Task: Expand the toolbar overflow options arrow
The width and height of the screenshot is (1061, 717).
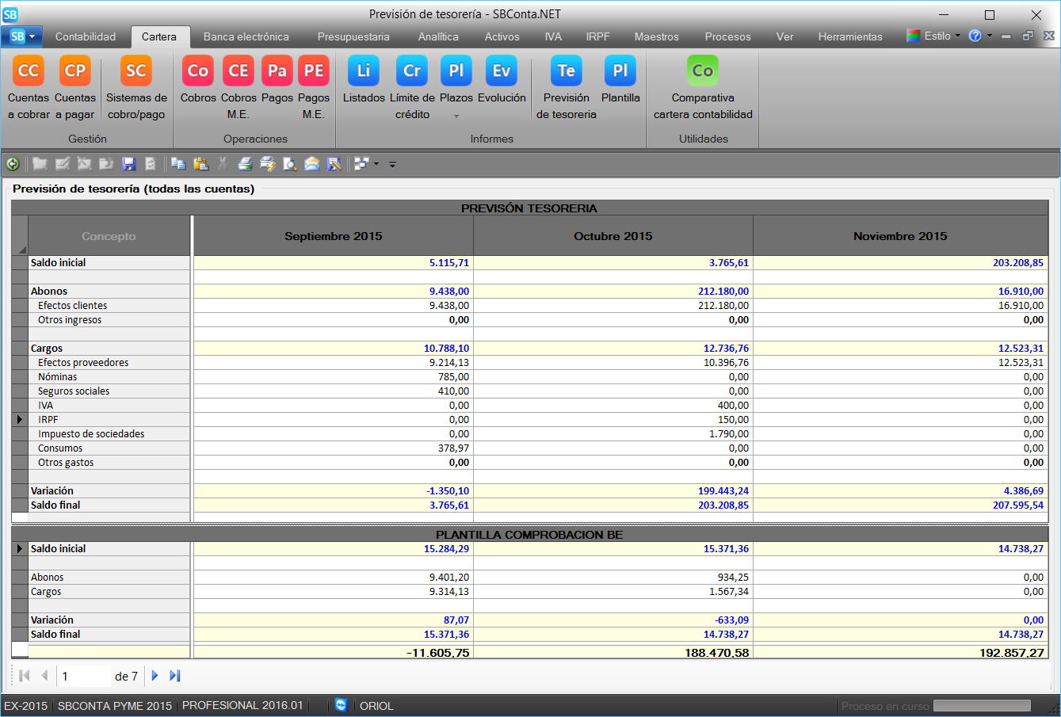Action: click(392, 165)
